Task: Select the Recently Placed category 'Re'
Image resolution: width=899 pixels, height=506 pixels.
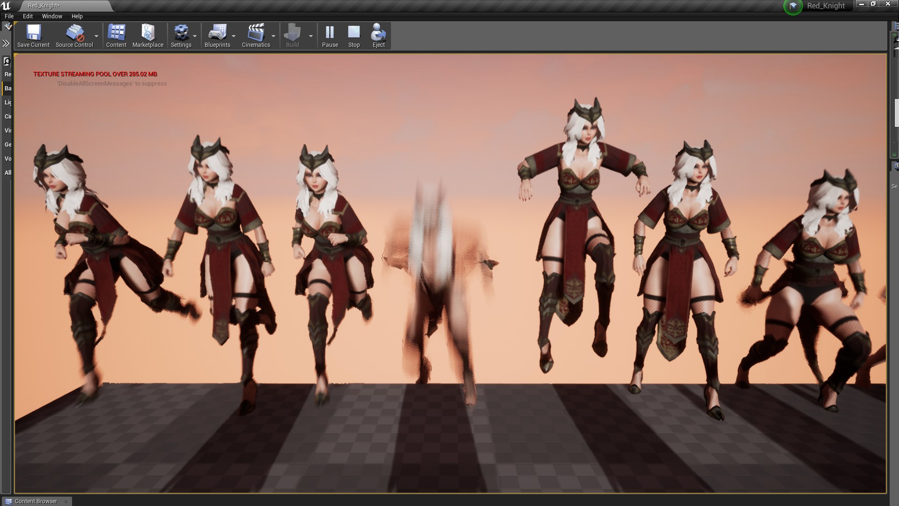Action: tap(7, 74)
